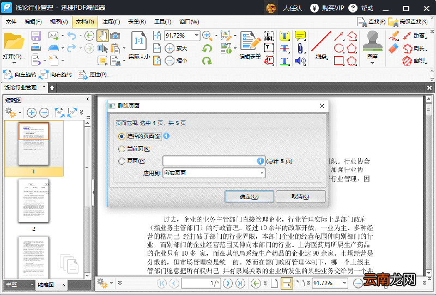The image size is (436, 295).
Task: Select the eraser tool
Action: click(x=393, y=48)
